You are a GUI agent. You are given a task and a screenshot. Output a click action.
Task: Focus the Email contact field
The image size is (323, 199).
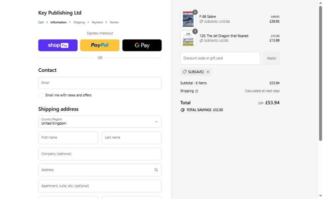100,83
